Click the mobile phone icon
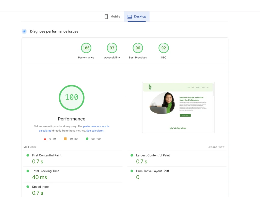260x197 pixels. click(x=106, y=16)
